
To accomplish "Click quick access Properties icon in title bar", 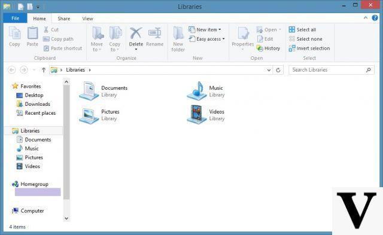I will pos(20,7).
